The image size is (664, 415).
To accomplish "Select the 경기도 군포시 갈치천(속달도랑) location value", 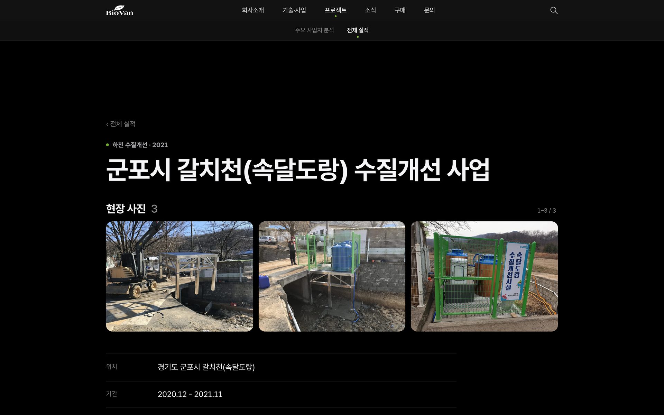I will pos(206,367).
